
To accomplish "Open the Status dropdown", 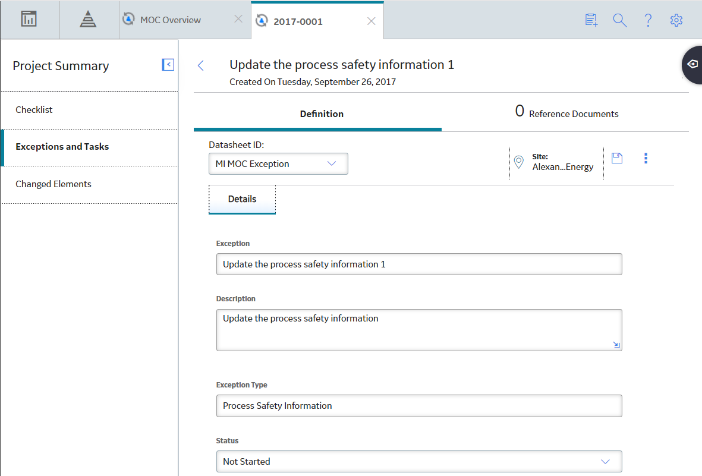I will (x=419, y=461).
